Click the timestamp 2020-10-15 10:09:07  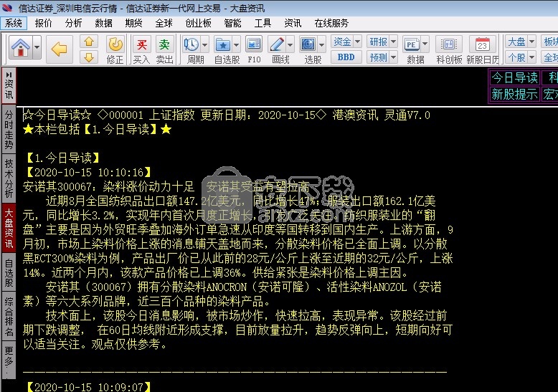(89, 387)
